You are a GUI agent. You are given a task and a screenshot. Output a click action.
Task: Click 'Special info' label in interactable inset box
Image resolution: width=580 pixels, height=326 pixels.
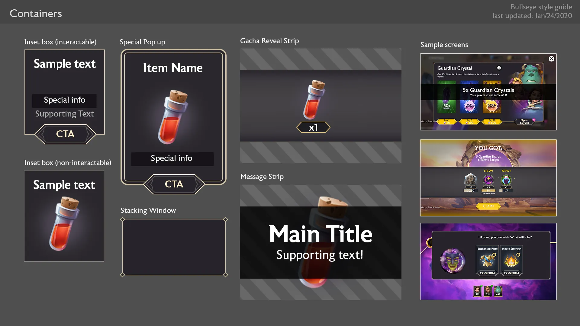pyautogui.click(x=65, y=100)
